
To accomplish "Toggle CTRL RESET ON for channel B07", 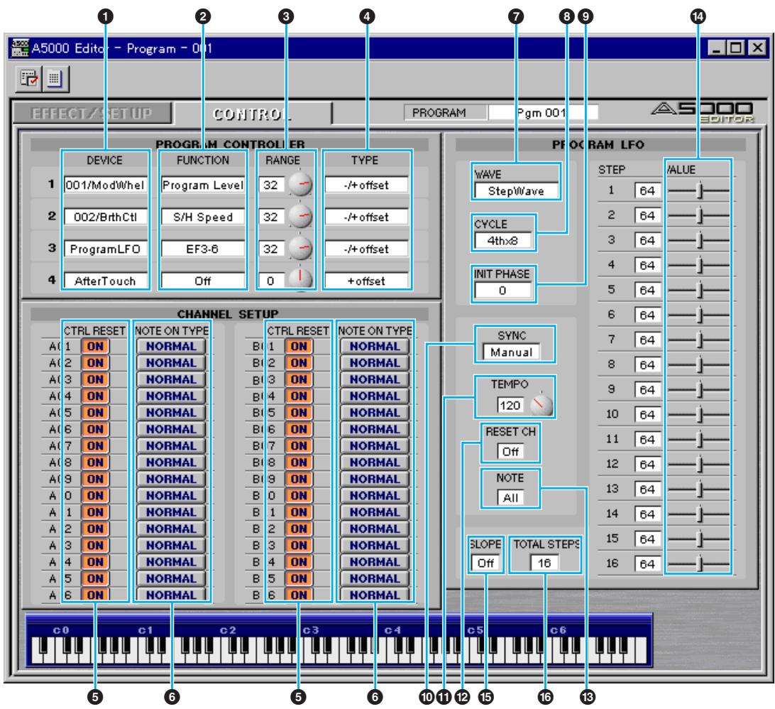I will [x=299, y=445].
